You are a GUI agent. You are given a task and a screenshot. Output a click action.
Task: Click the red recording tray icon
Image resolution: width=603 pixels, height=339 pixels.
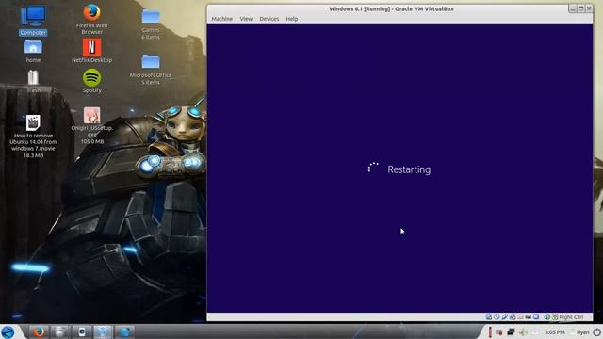click(498, 332)
